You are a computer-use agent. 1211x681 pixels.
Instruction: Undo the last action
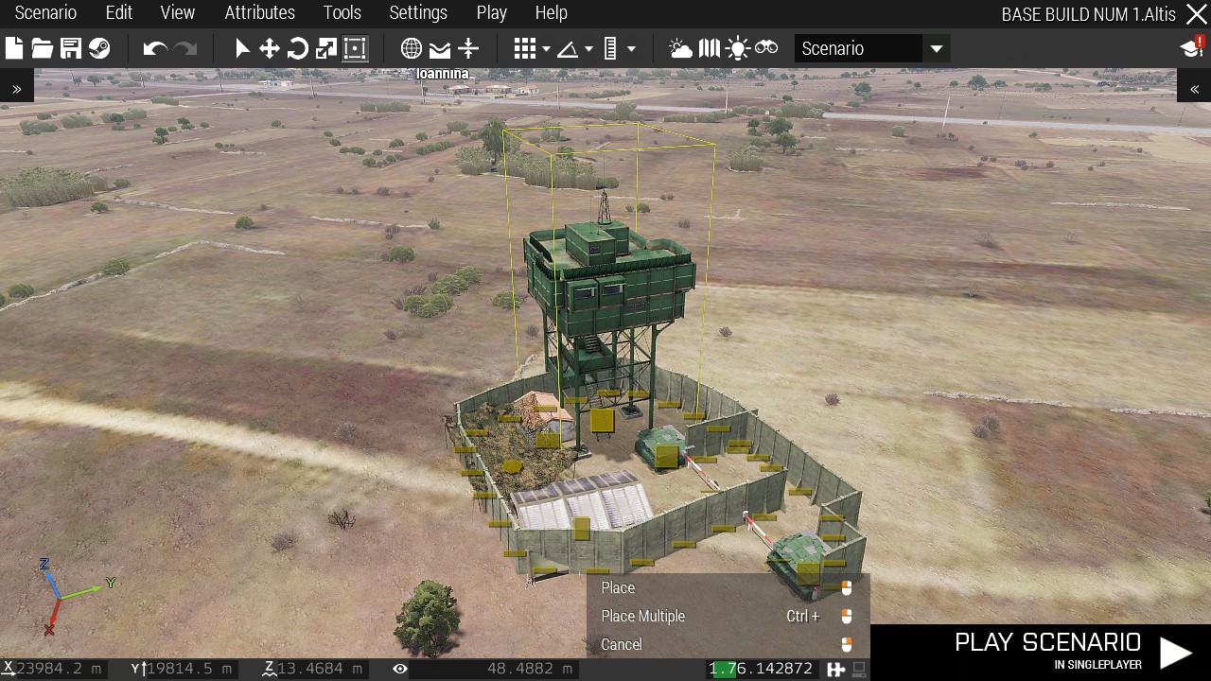click(155, 49)
